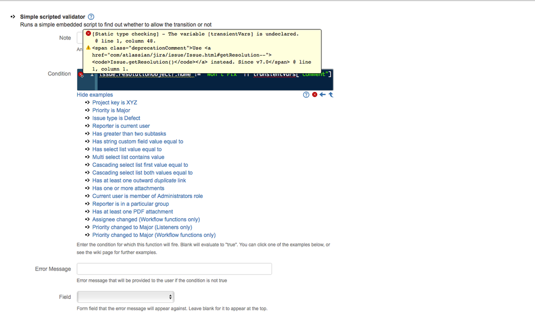
Task: Click the bullet icon beside Simple scripted validator
Action: point(13,17)
